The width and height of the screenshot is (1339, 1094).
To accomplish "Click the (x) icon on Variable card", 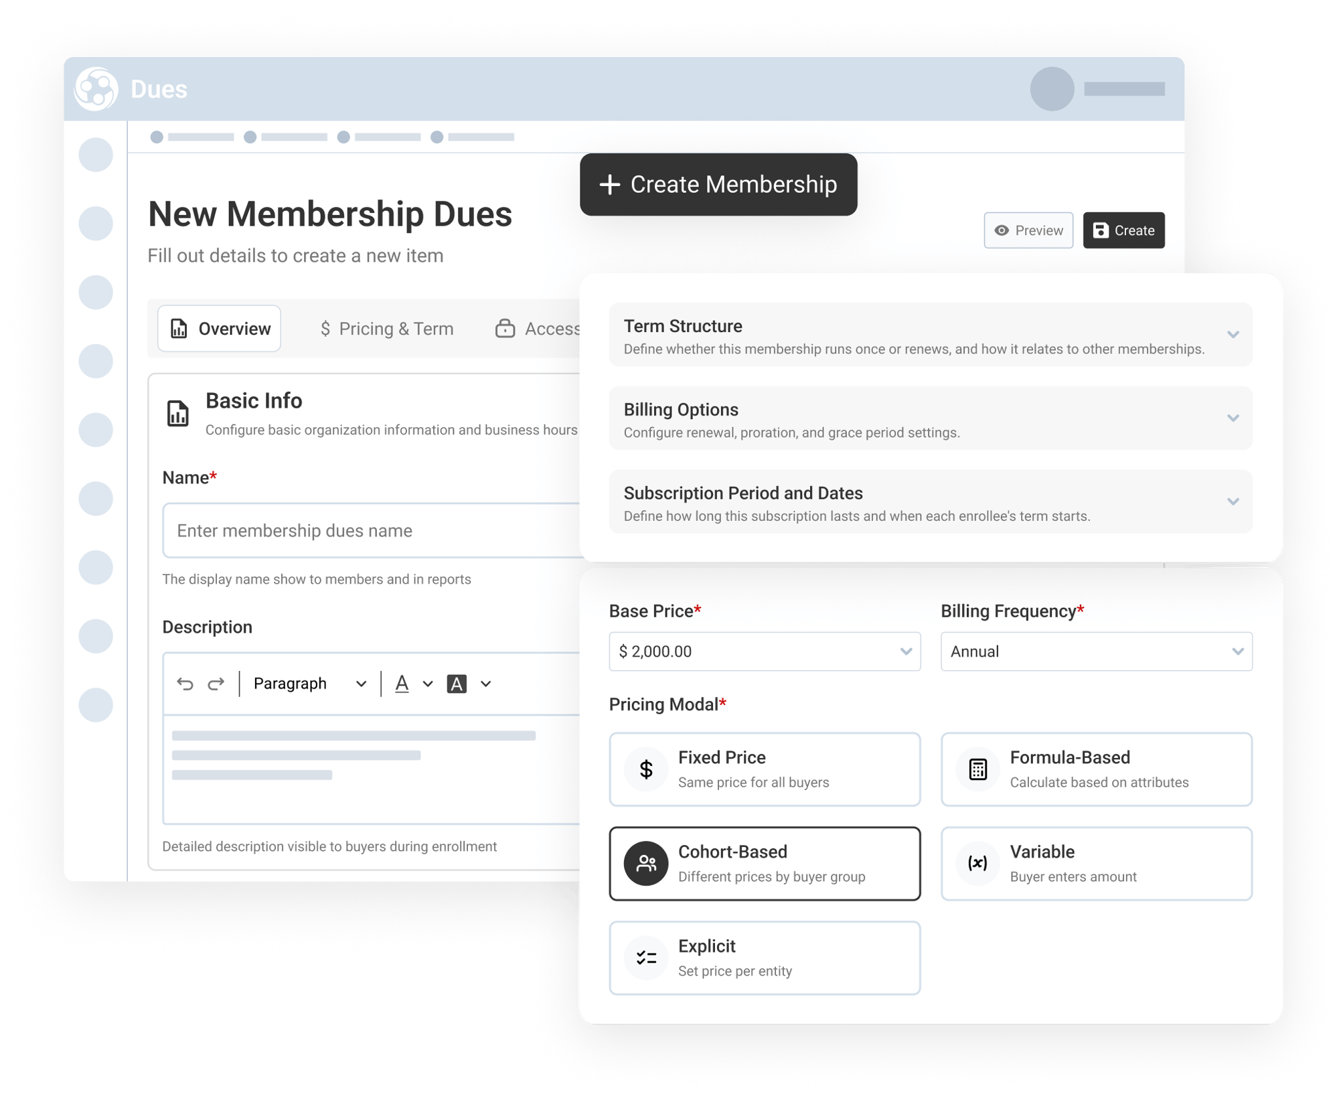I will 977,864.
